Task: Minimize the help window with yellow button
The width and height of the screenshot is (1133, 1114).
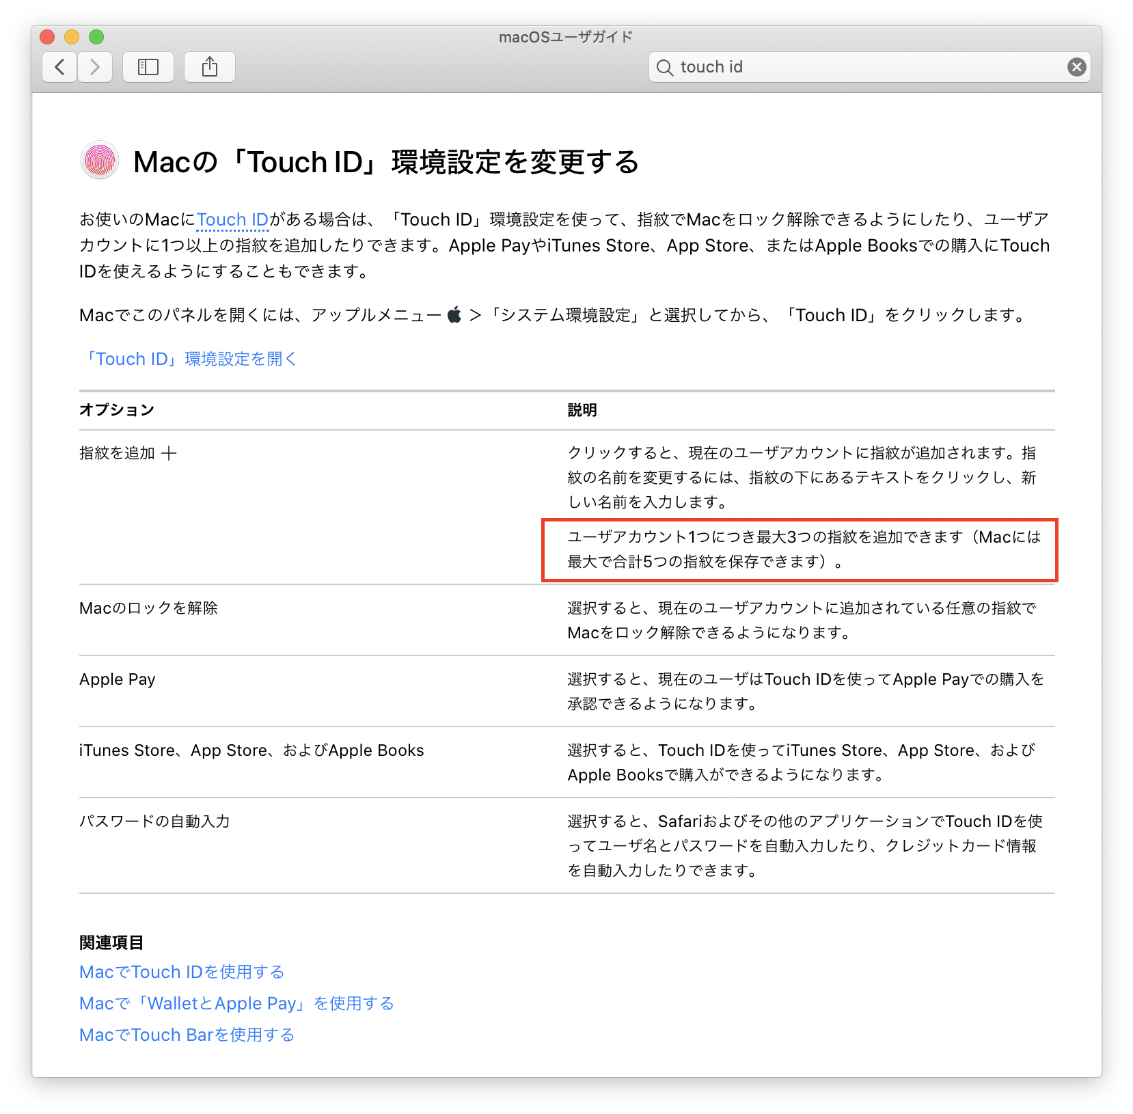Action: pos(72,37)
